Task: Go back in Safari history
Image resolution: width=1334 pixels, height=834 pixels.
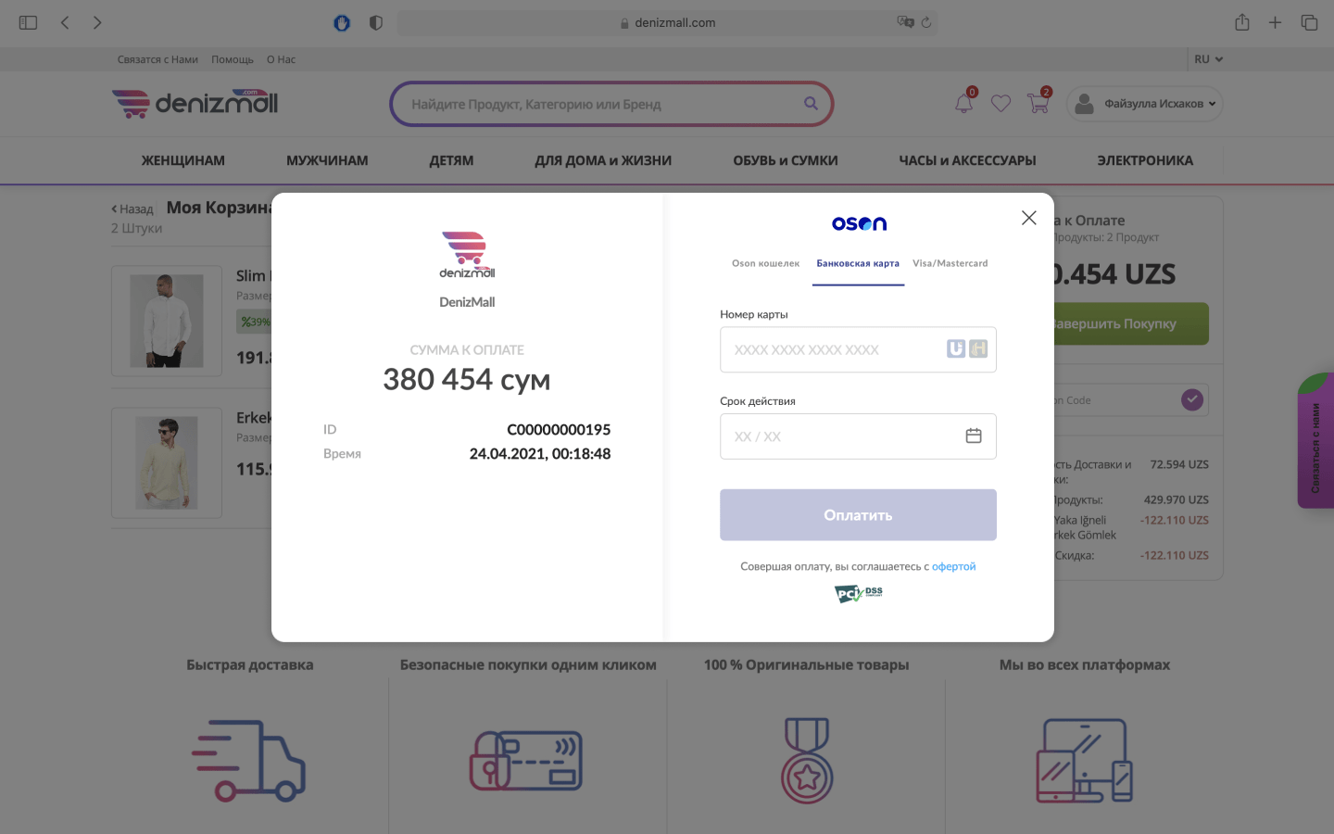Action: coord(65,22)
